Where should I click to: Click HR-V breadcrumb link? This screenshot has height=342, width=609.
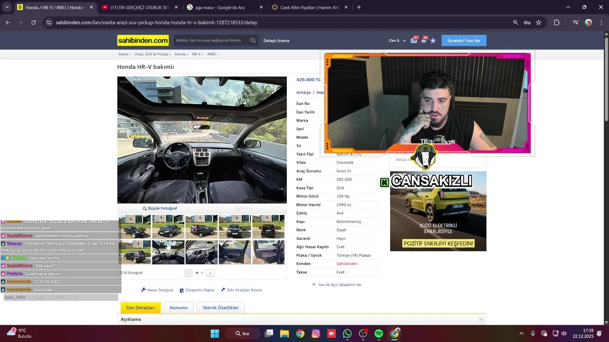coord(196,54)
